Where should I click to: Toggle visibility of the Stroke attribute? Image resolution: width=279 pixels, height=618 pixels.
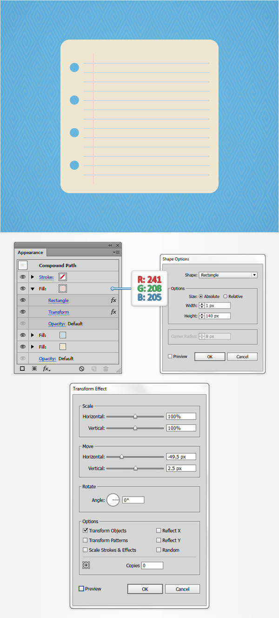pyautogui.click(x=22, y=277)
